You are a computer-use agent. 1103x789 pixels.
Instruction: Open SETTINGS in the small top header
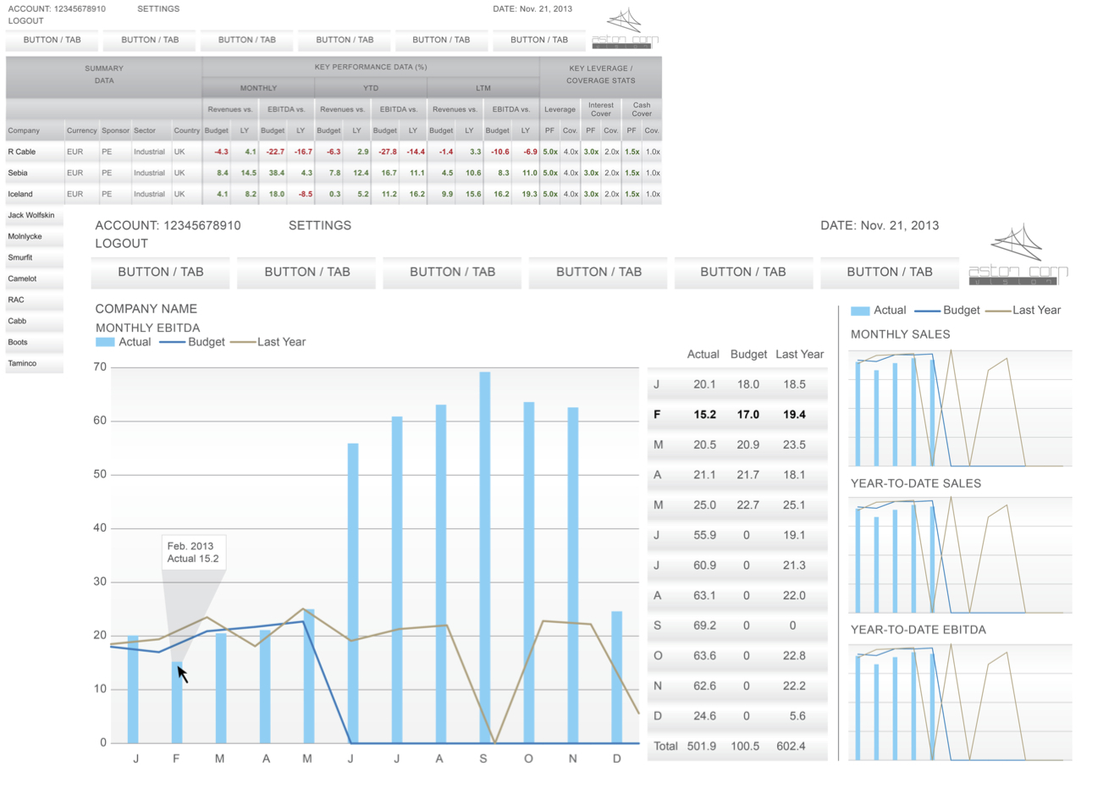(158, 8)
